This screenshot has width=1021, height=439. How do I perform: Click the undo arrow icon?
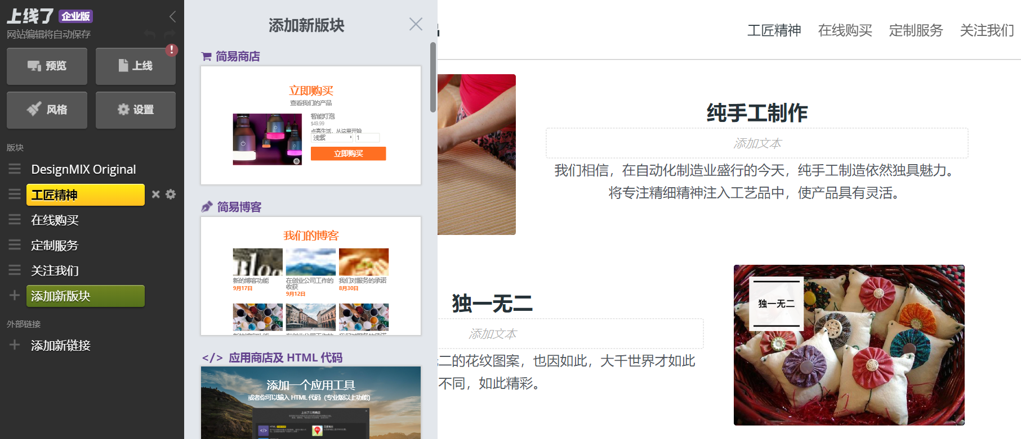pyautogui.click(x=150, y=34)
